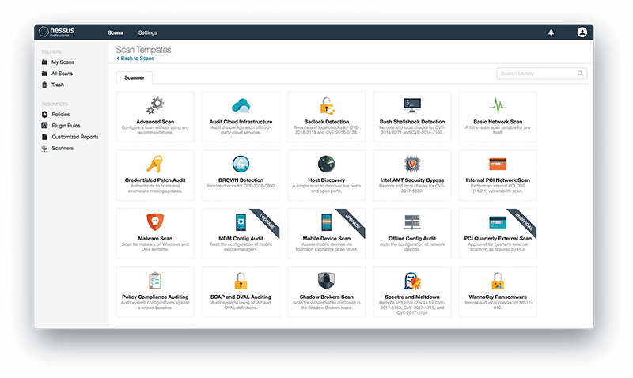Click the Audit Cloud Infrastructure cloud icon

coord(241,106)
